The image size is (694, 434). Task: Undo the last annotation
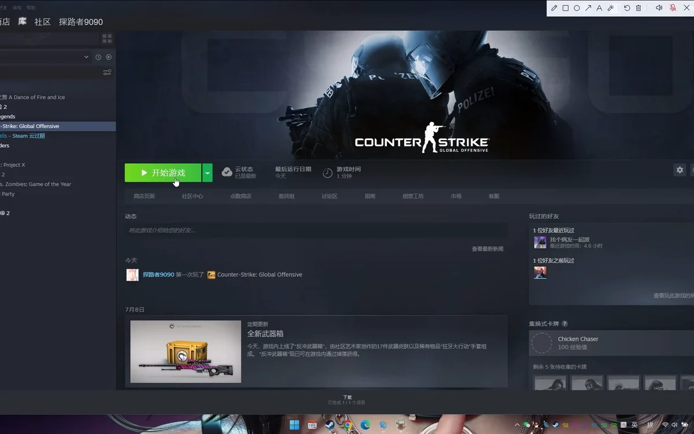click(627, 8)
